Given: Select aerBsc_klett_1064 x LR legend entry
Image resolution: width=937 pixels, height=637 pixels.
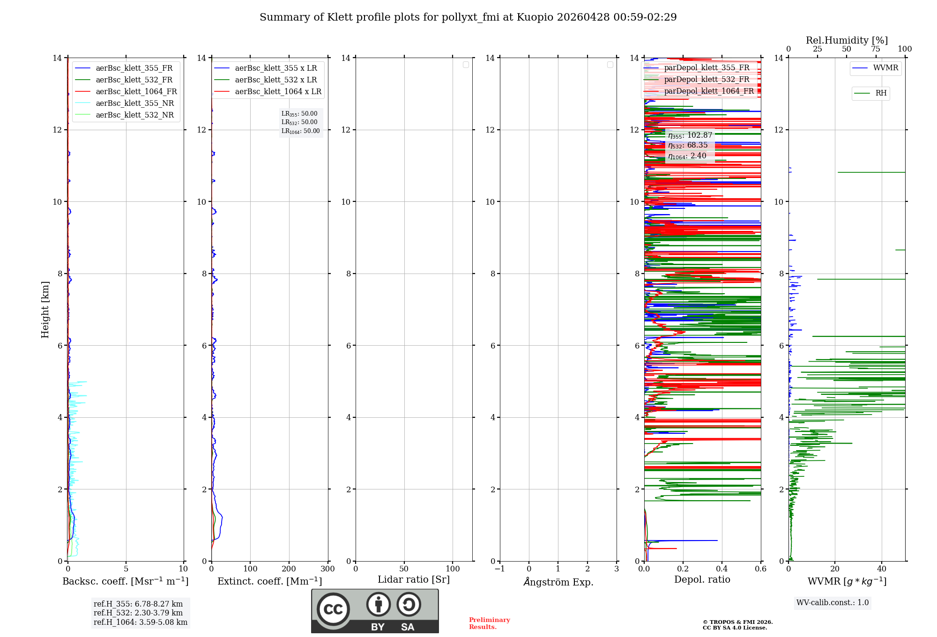Looking at the screenshot, I should click(278, 92).
